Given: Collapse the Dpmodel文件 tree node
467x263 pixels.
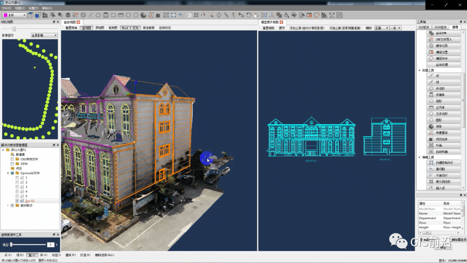Looking at the screenshot, I should 8,173.
